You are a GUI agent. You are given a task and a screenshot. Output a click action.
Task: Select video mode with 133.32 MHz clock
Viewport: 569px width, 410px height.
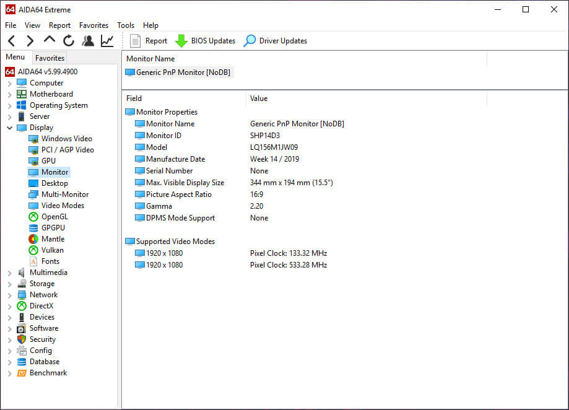click(x=231, y=253)
